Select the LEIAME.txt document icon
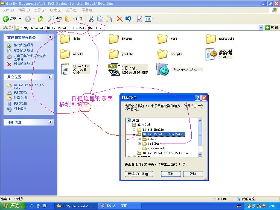This screenshot has width=280, height=210. (65, 69)
